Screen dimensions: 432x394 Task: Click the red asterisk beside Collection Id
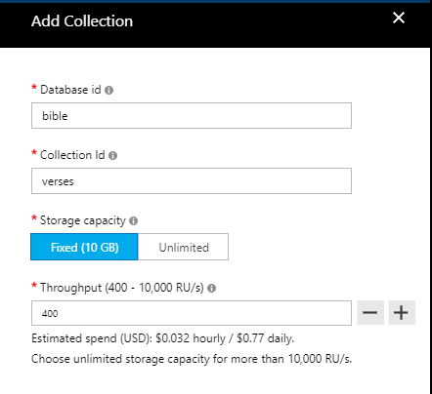click(34, 152)
